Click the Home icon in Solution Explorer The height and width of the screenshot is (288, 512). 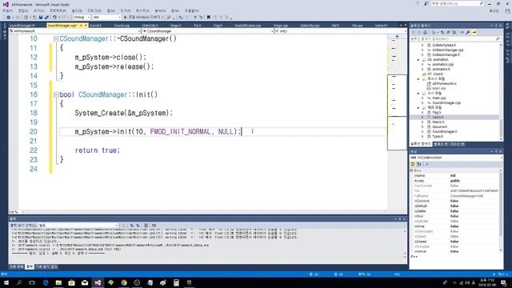[425, 32]
